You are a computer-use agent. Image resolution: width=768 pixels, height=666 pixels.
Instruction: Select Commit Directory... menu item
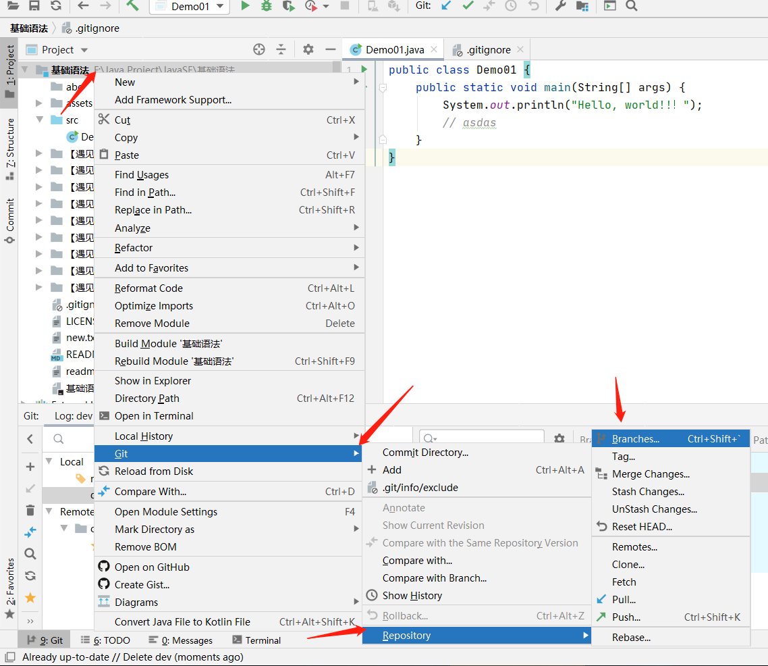click(476, 453)
